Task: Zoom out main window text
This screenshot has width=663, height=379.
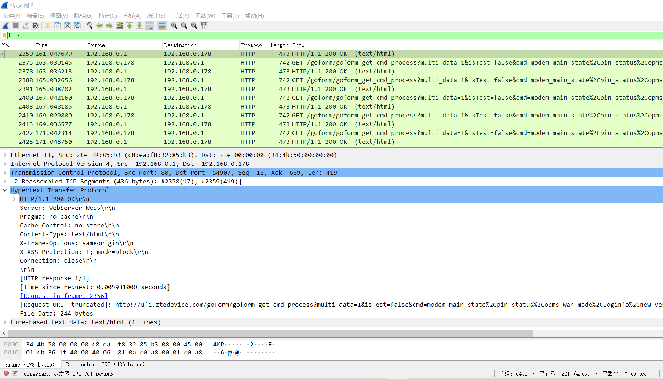Action: click(x=184, y=26)
